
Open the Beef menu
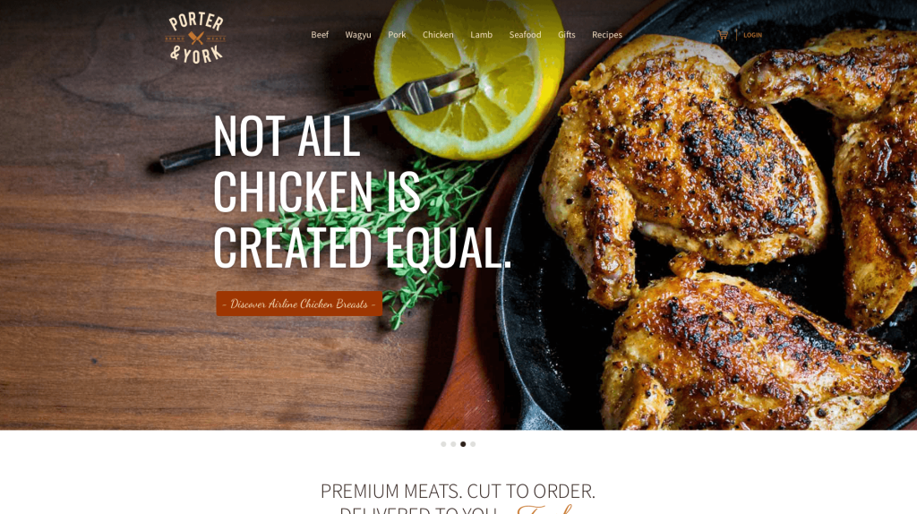click(x=320, y=35)
